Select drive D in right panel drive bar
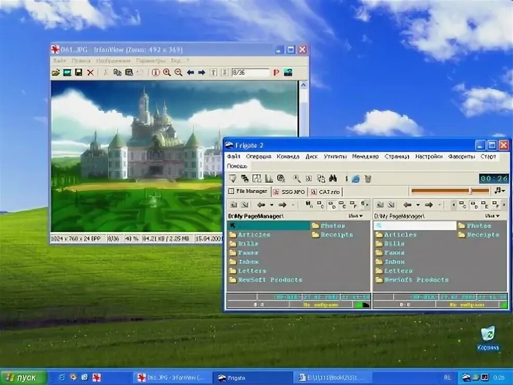The width and height of the screenshot is (513, 385). [x=474, y=205]
